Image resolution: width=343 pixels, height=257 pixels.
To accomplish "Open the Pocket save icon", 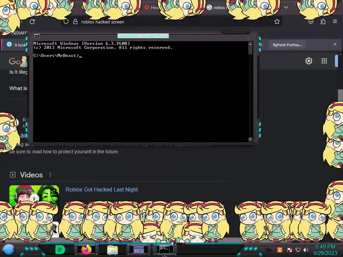I will click(x=311, y=22).
